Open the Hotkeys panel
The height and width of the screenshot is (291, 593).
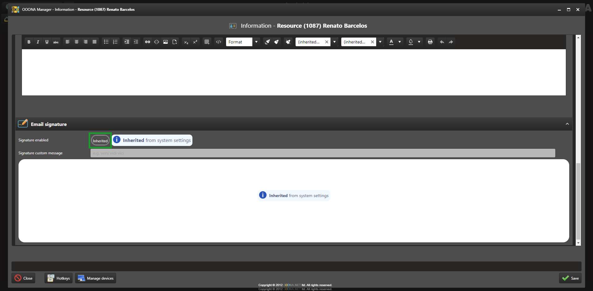coord(59,278)
